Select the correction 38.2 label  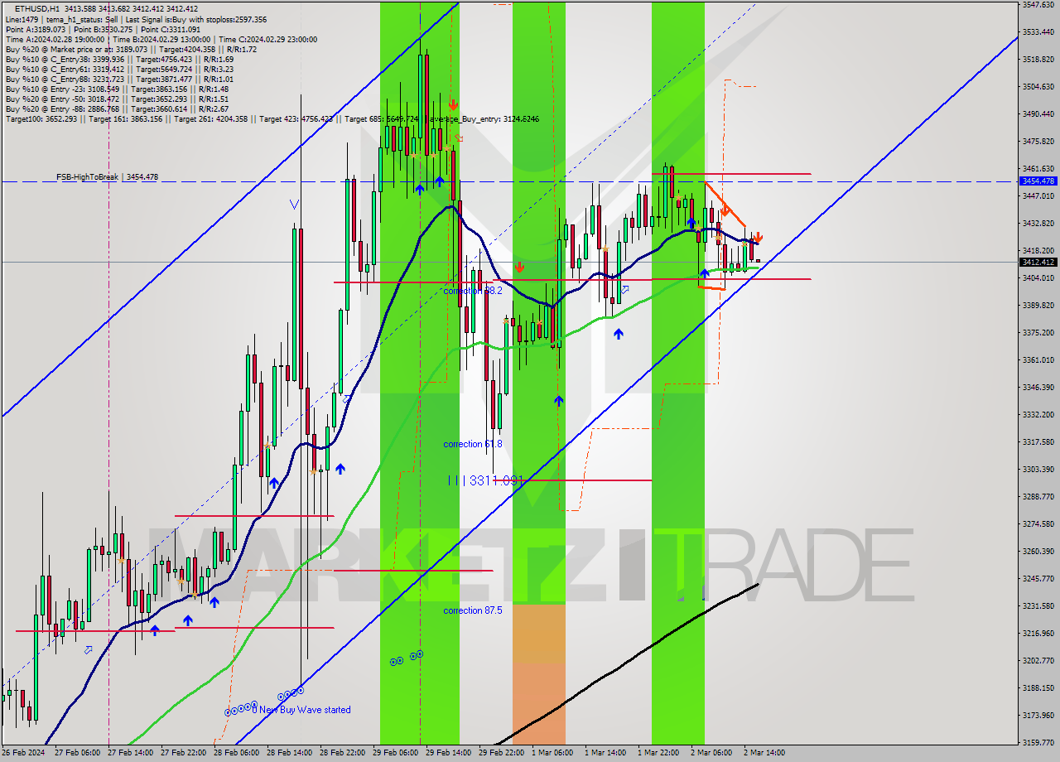point(473,291)
